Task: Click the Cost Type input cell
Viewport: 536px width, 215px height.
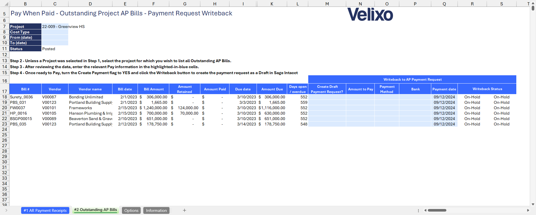Action: [x=55, y=32]
